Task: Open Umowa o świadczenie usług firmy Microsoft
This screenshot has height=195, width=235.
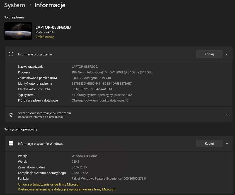Action: click(49, 184)
